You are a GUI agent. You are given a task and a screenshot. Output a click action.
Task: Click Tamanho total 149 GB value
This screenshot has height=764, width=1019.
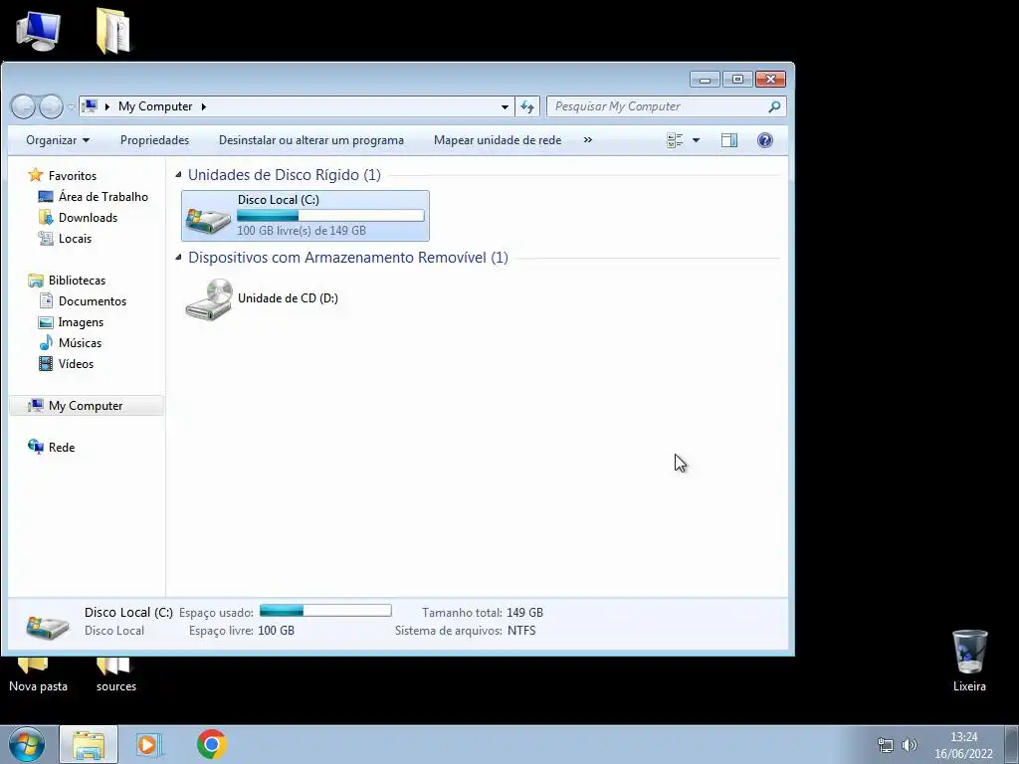(524, 613)
